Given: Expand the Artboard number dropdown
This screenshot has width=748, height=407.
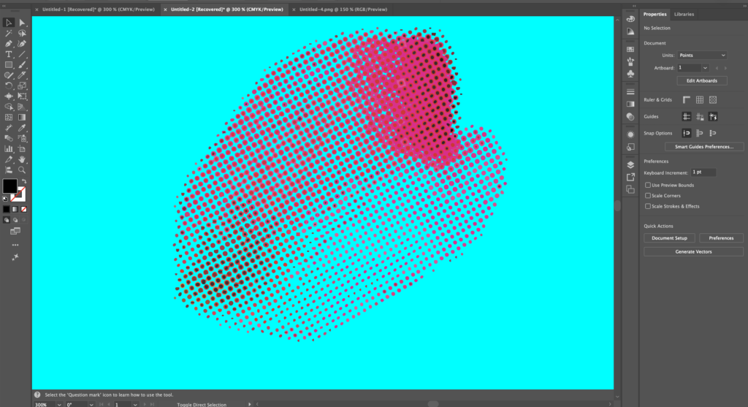Looking at the screenshot, I should click(x=705, y=67).
